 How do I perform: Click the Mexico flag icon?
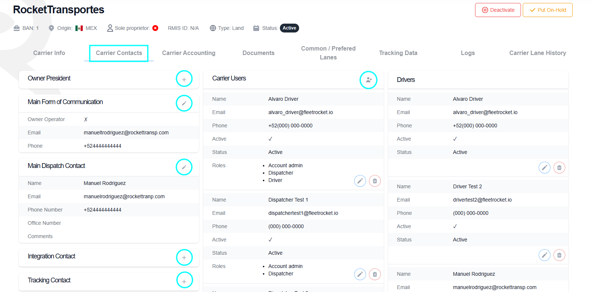pyautogui.click(x=79, y=28)
